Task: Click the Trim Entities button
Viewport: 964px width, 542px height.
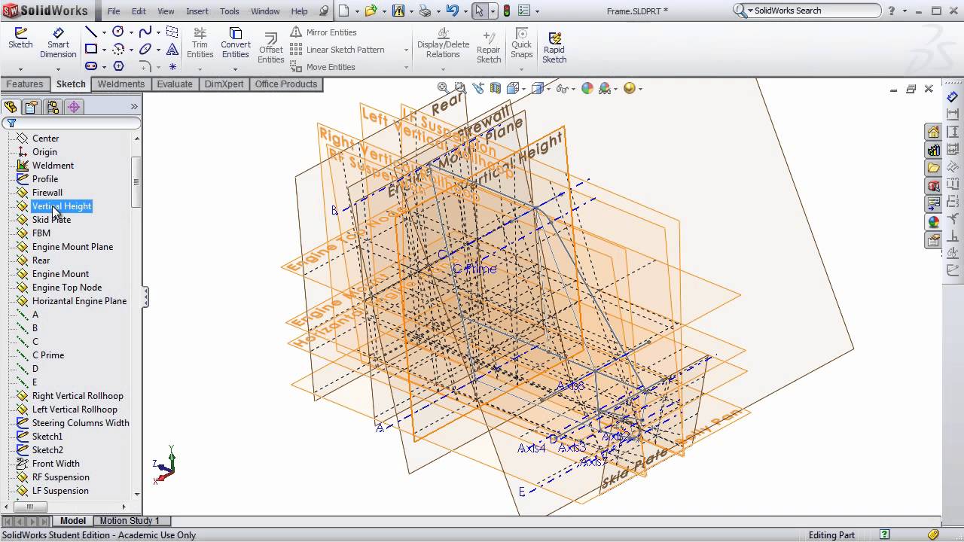Action: tap(200, 44)
